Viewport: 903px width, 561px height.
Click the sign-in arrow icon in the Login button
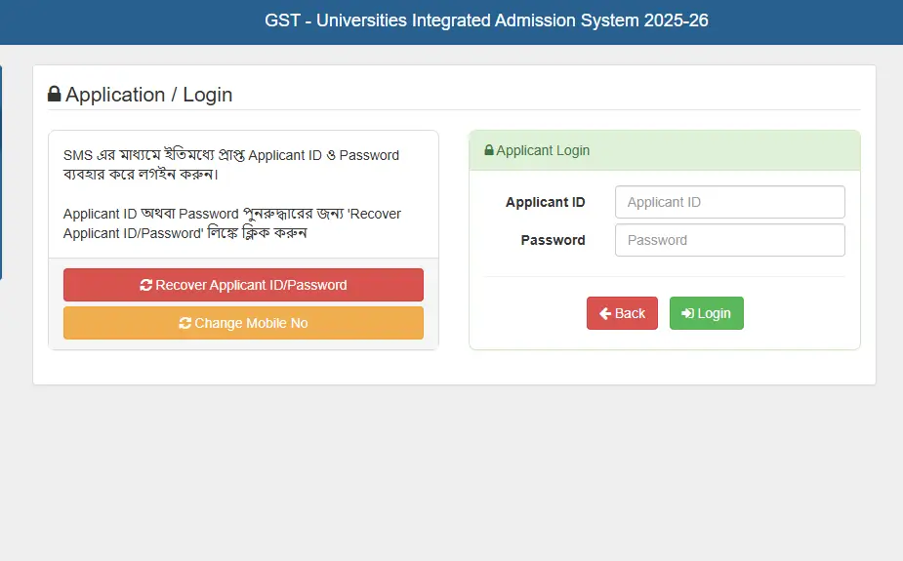687,313
